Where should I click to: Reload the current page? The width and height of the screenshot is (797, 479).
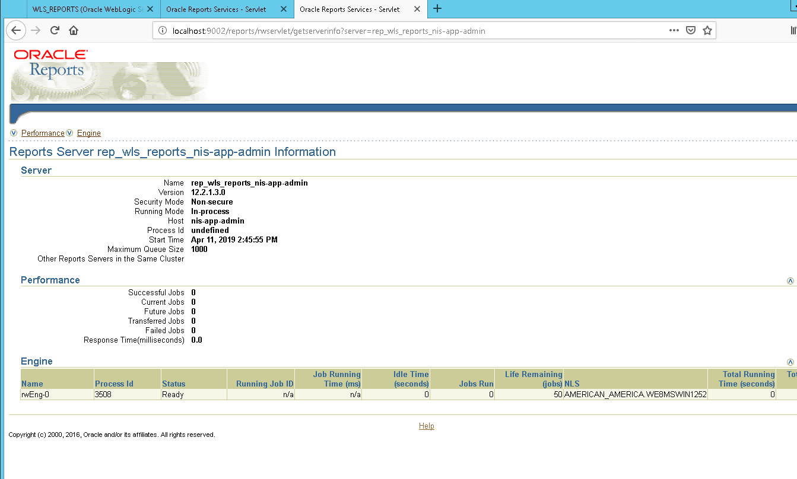55,30
